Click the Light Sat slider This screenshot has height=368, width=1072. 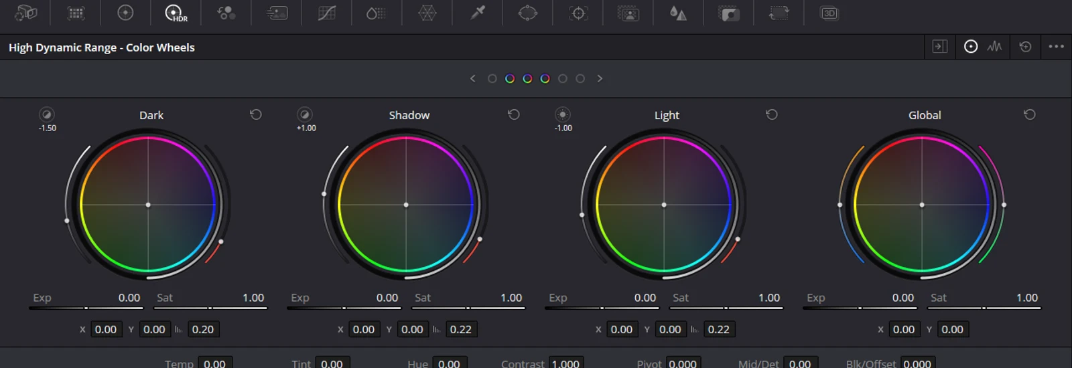(726, 308)
